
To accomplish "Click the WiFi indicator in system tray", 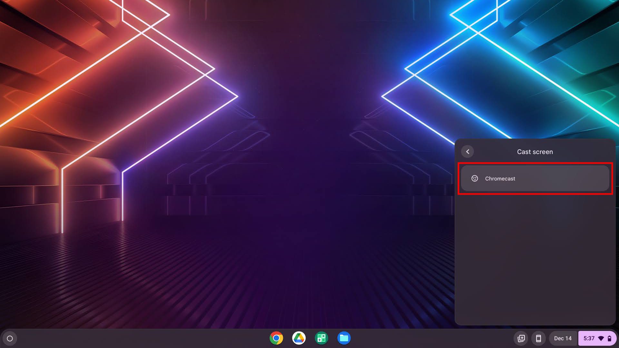I will 601,338.
